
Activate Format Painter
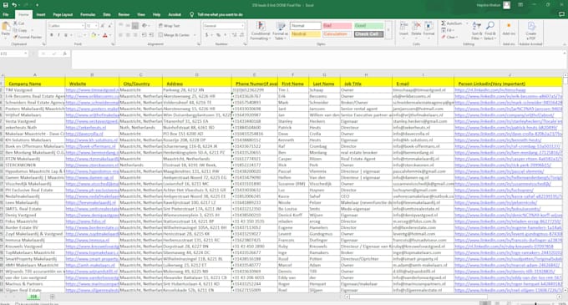tap(28, 37)
